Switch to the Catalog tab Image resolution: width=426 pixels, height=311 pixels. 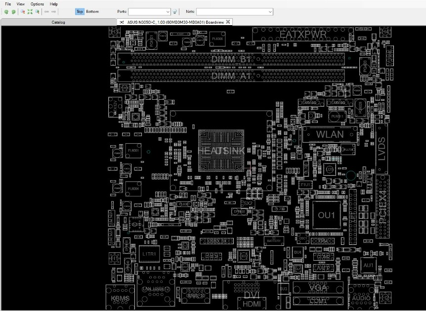point(58,22)
